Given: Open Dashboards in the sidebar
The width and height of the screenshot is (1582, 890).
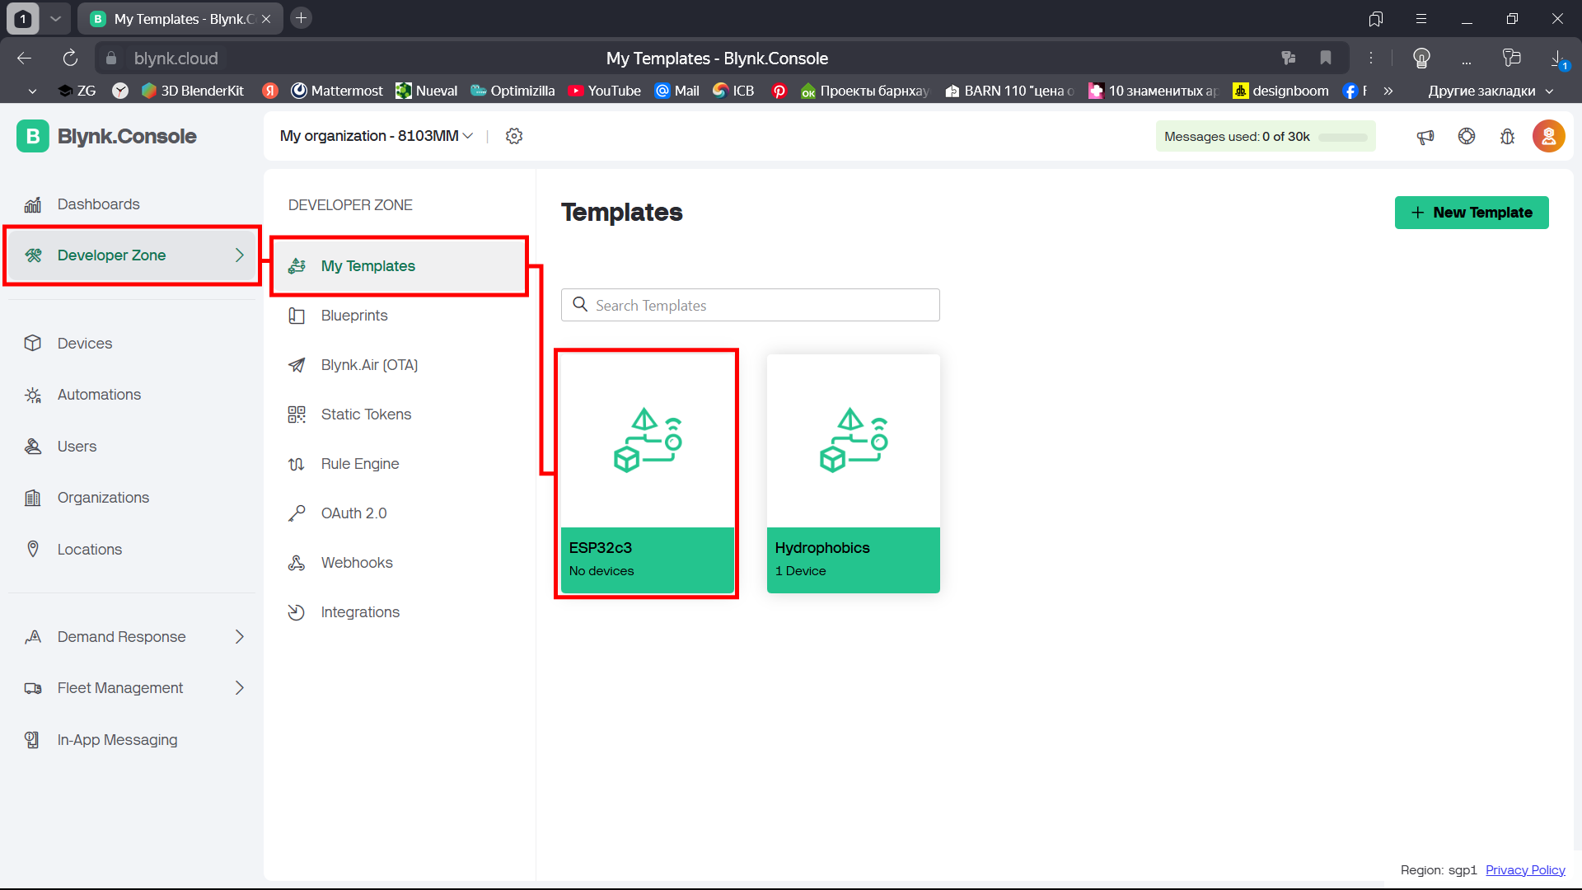Looking at the screenshot, I should [x=98, y=204].
